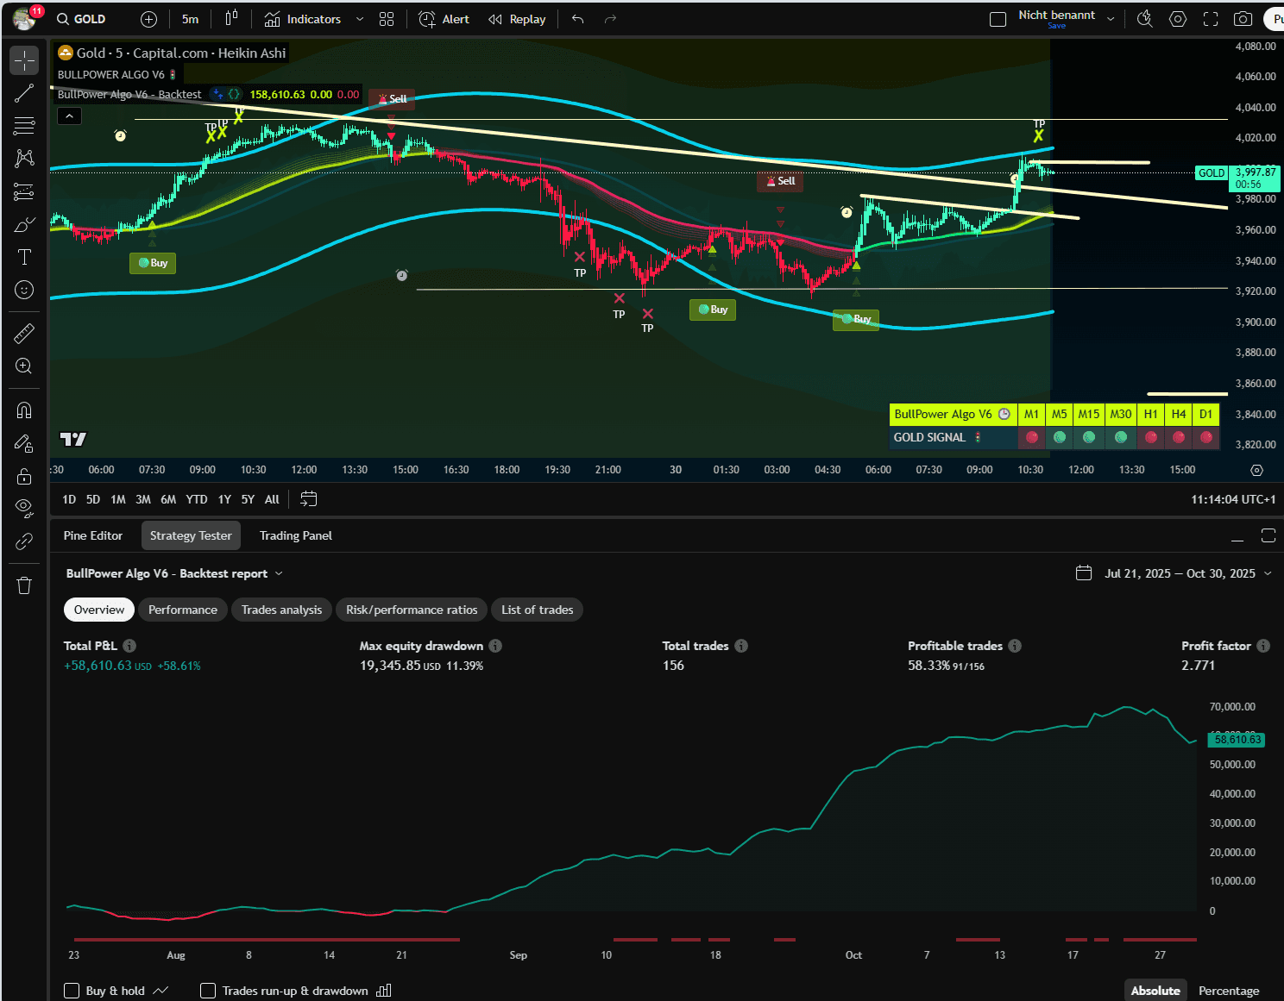Click the 11:14:04 UTC+1 timezone clock
1284x1001 pixels.
[x=1233, y=499]
